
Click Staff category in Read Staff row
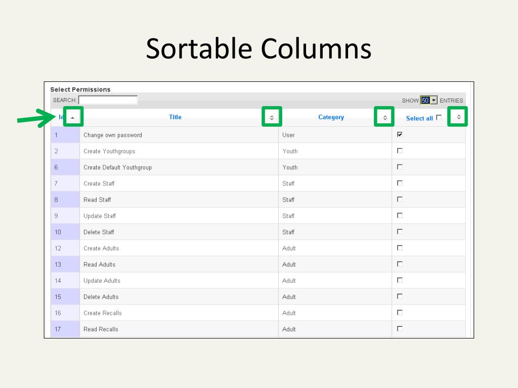point(335,200)
